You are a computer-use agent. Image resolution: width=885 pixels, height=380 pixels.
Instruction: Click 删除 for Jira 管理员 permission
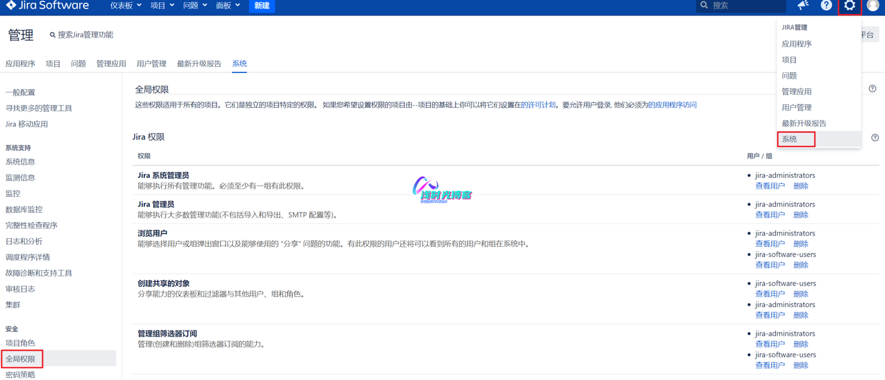(x=801, y=215)
